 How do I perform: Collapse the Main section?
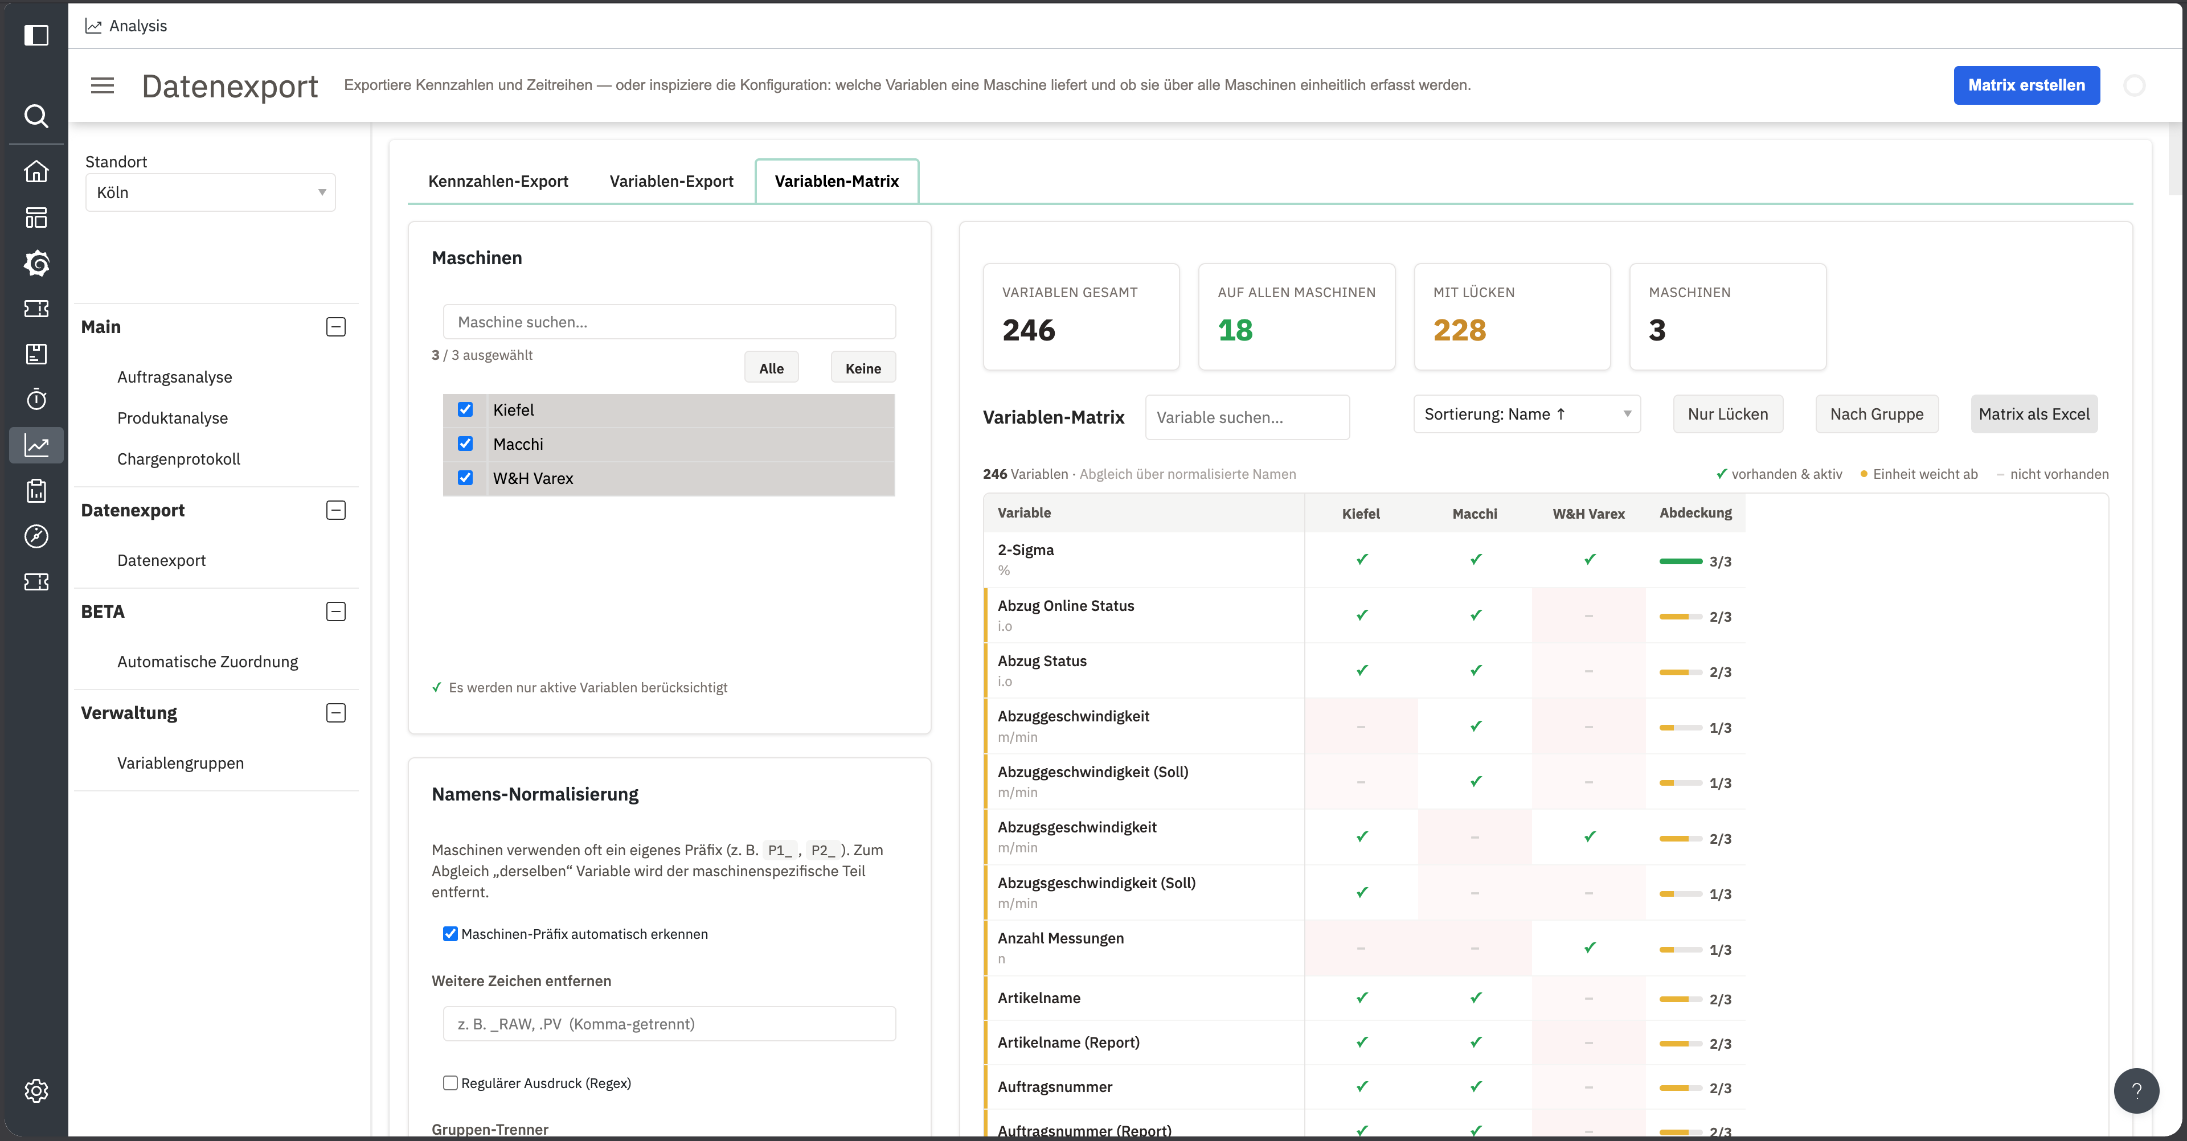pos(335,327)
